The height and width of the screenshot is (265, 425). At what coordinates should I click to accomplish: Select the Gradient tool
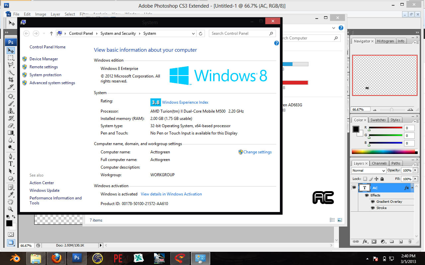(11, 133)
